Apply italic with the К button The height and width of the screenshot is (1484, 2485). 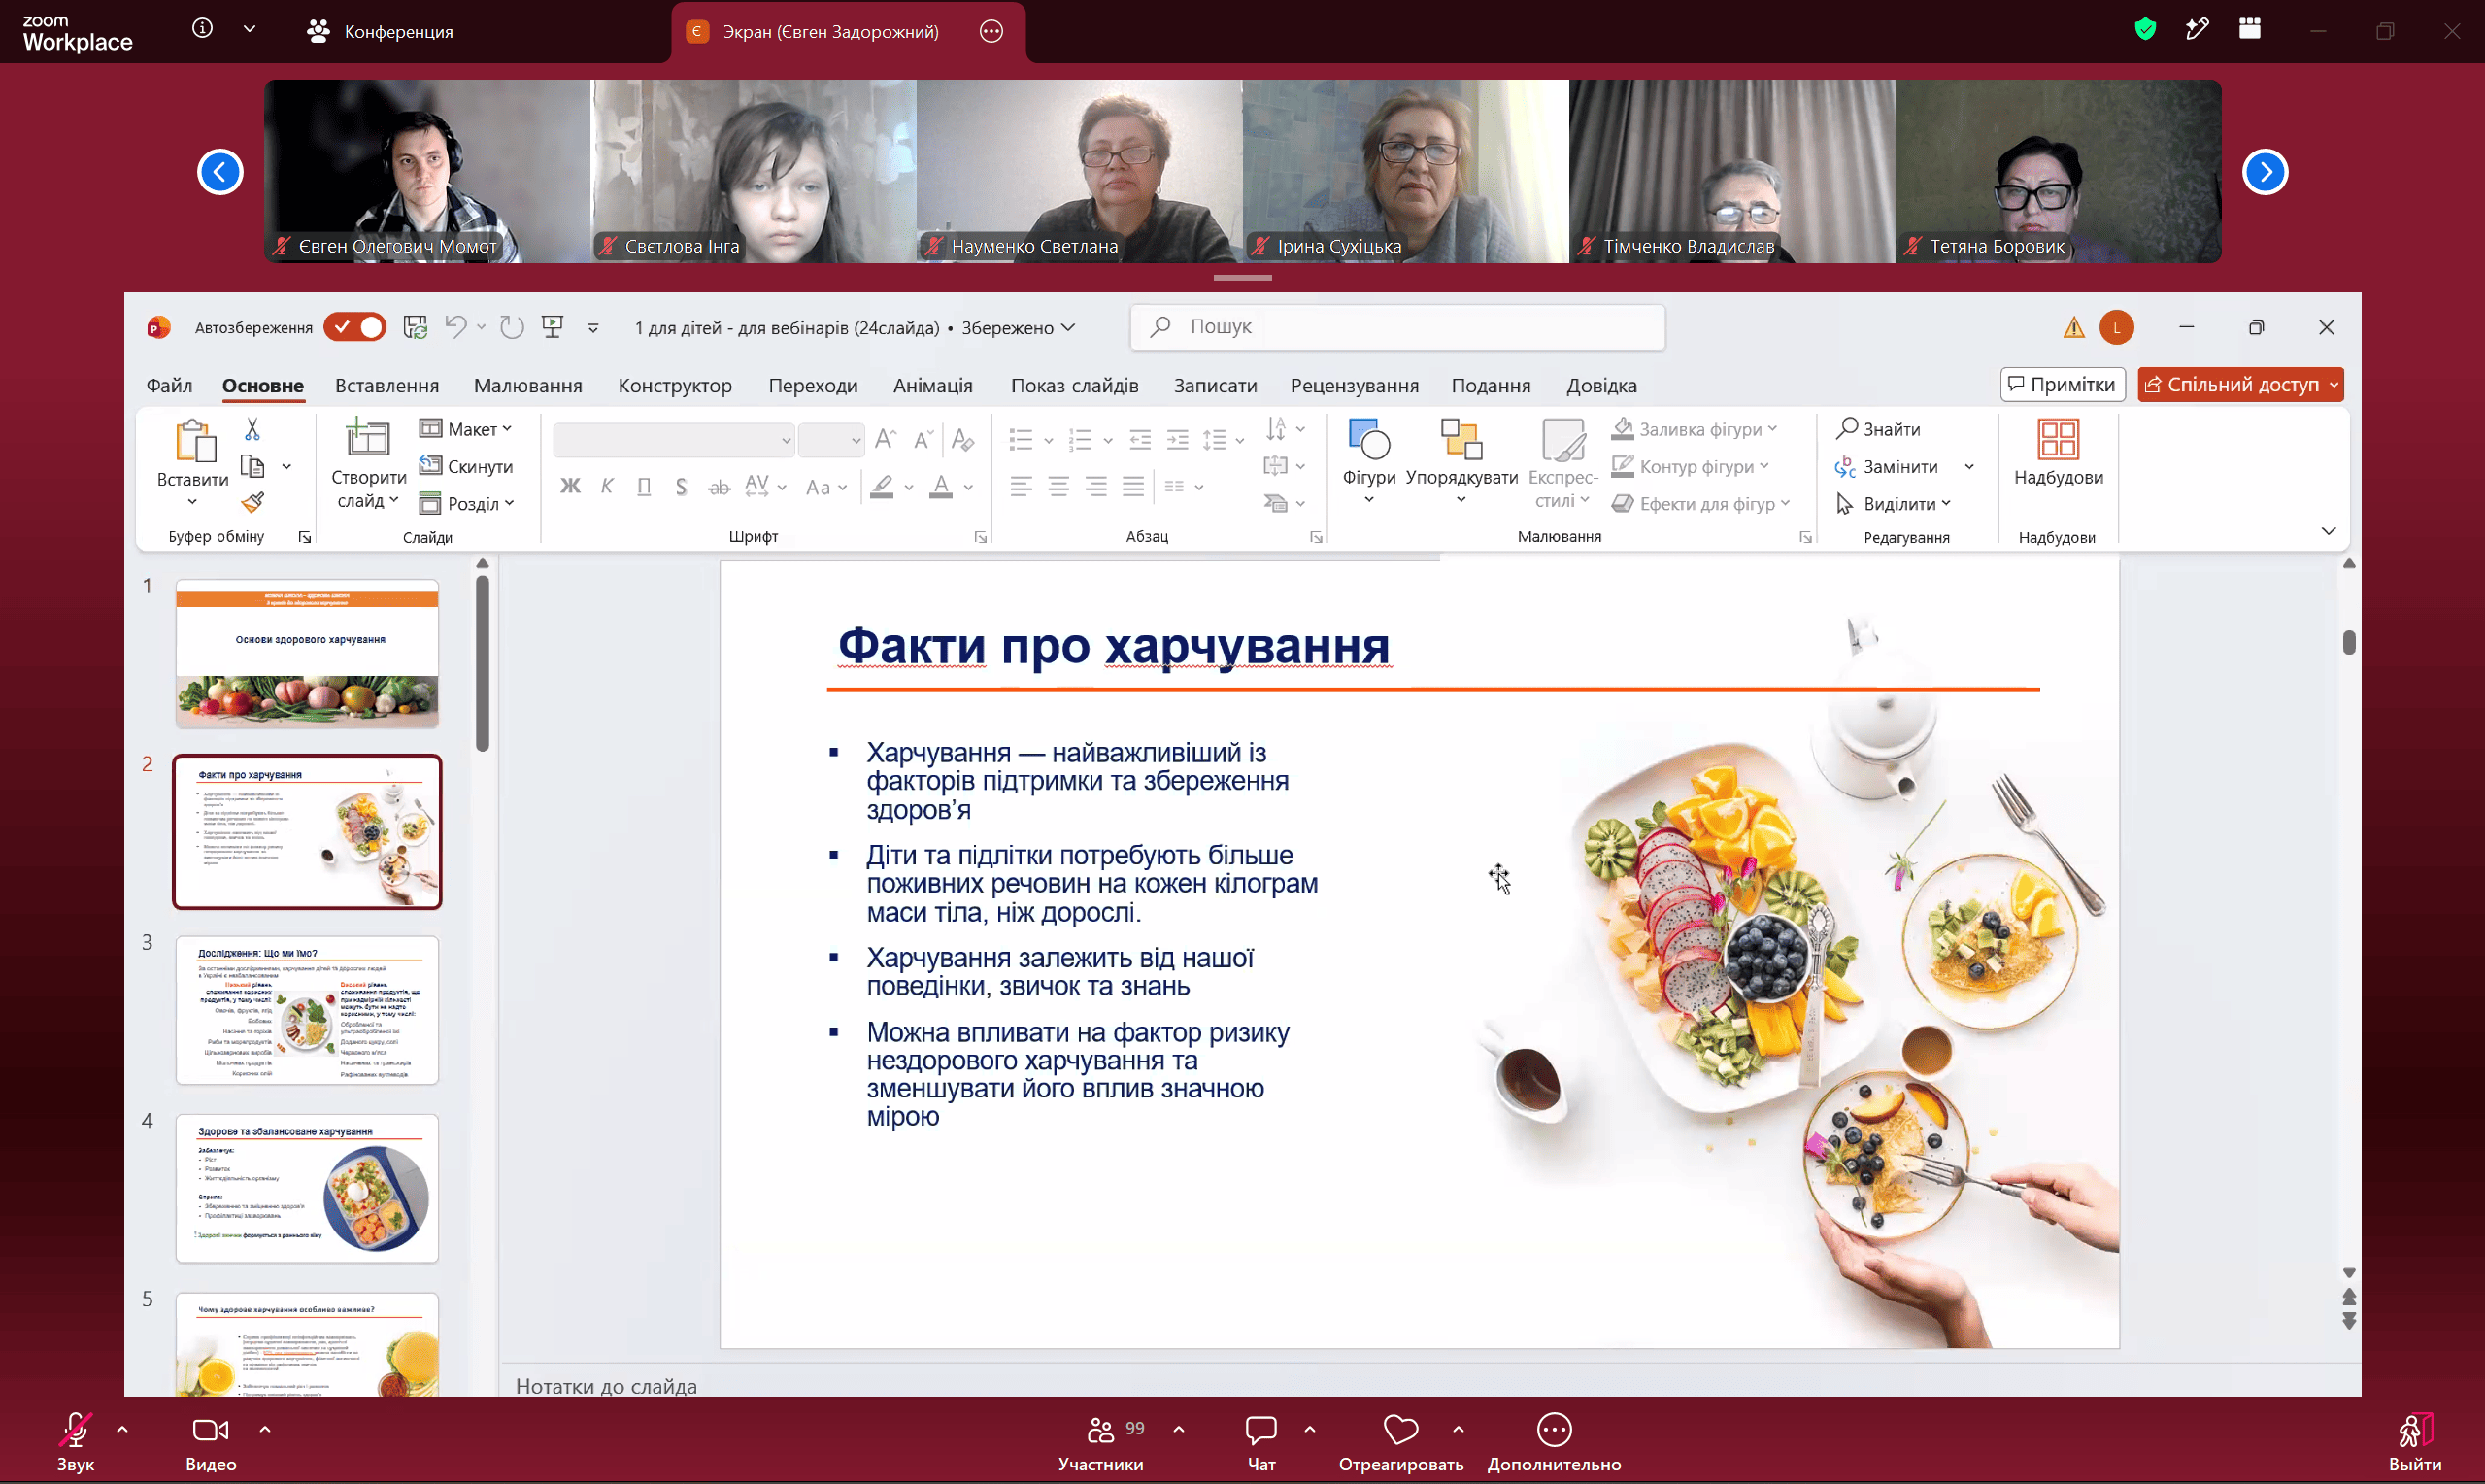coord(607,487)
